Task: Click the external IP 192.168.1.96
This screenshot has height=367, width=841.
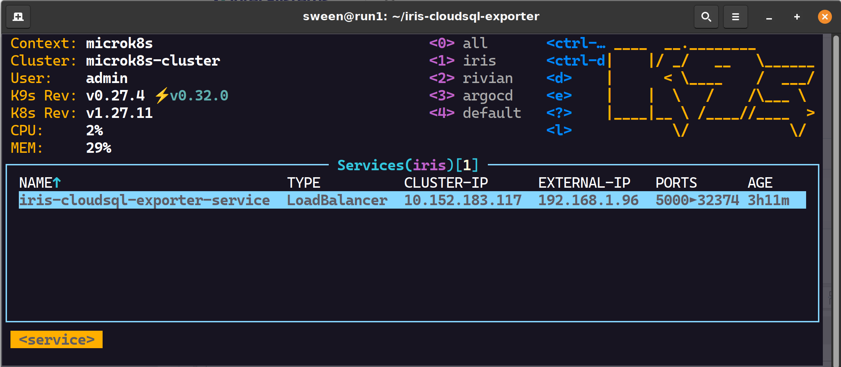Action: click(588, 200)
